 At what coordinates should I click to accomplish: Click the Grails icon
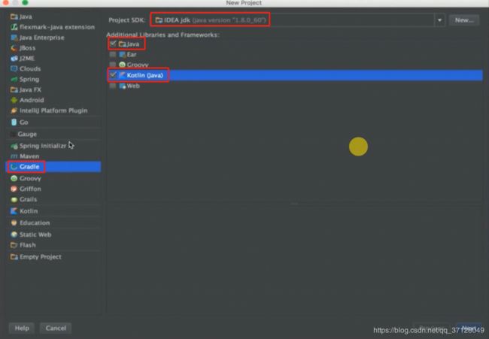tap(14, 199)
